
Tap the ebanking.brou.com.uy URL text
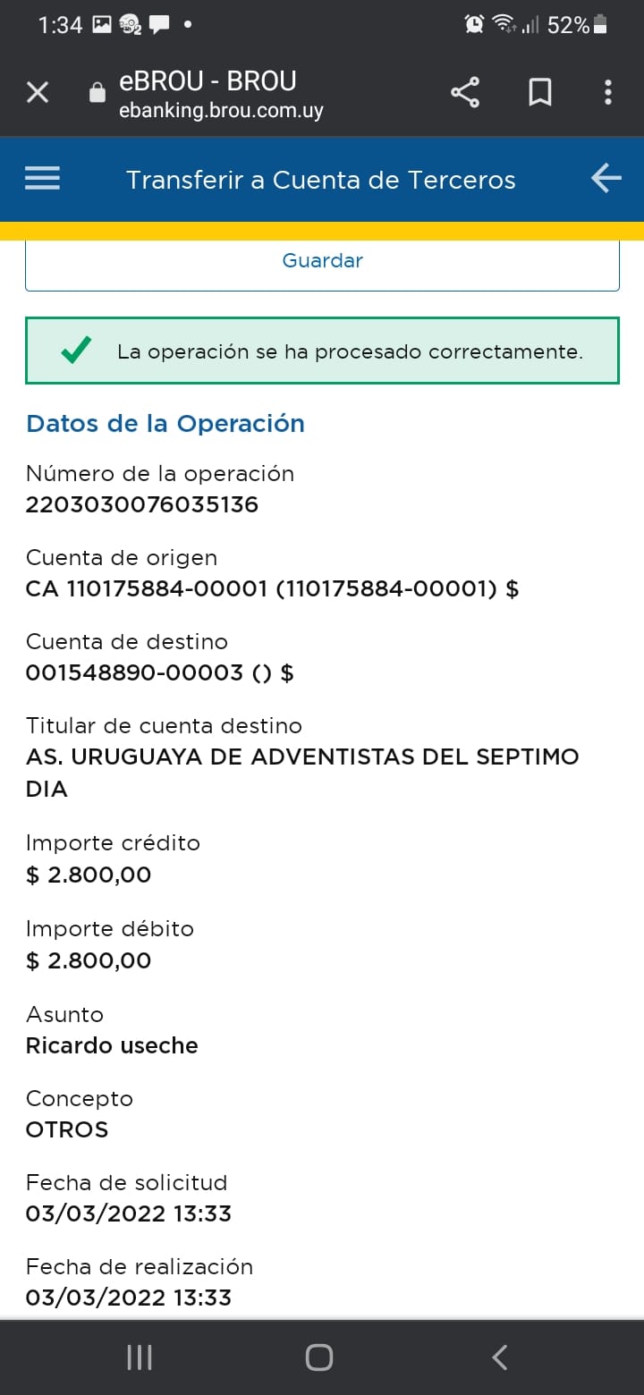(x=221, y=111)
